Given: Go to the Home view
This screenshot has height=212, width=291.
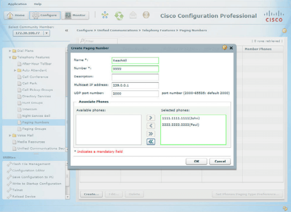Looking at the screenshot, I should pyautogui.click(x=16, y=15).
